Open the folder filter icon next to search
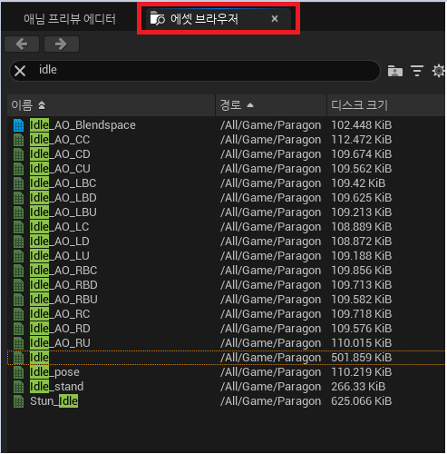Screen dimensions: 447x454 [x=395, y=71]
